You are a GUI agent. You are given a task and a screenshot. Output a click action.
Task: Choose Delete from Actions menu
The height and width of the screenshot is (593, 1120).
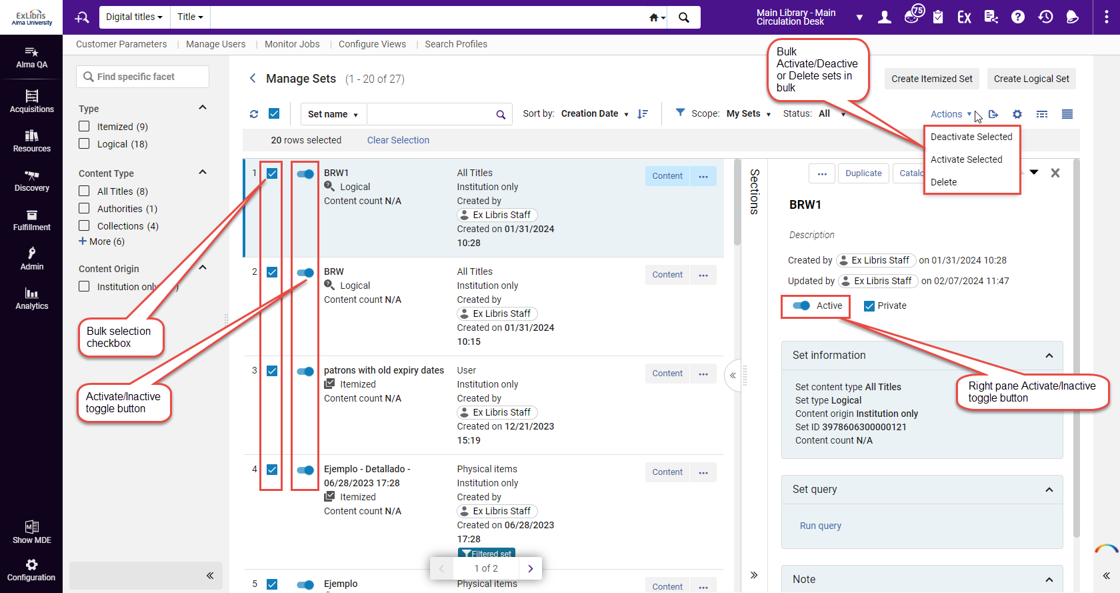coord(943,182)
